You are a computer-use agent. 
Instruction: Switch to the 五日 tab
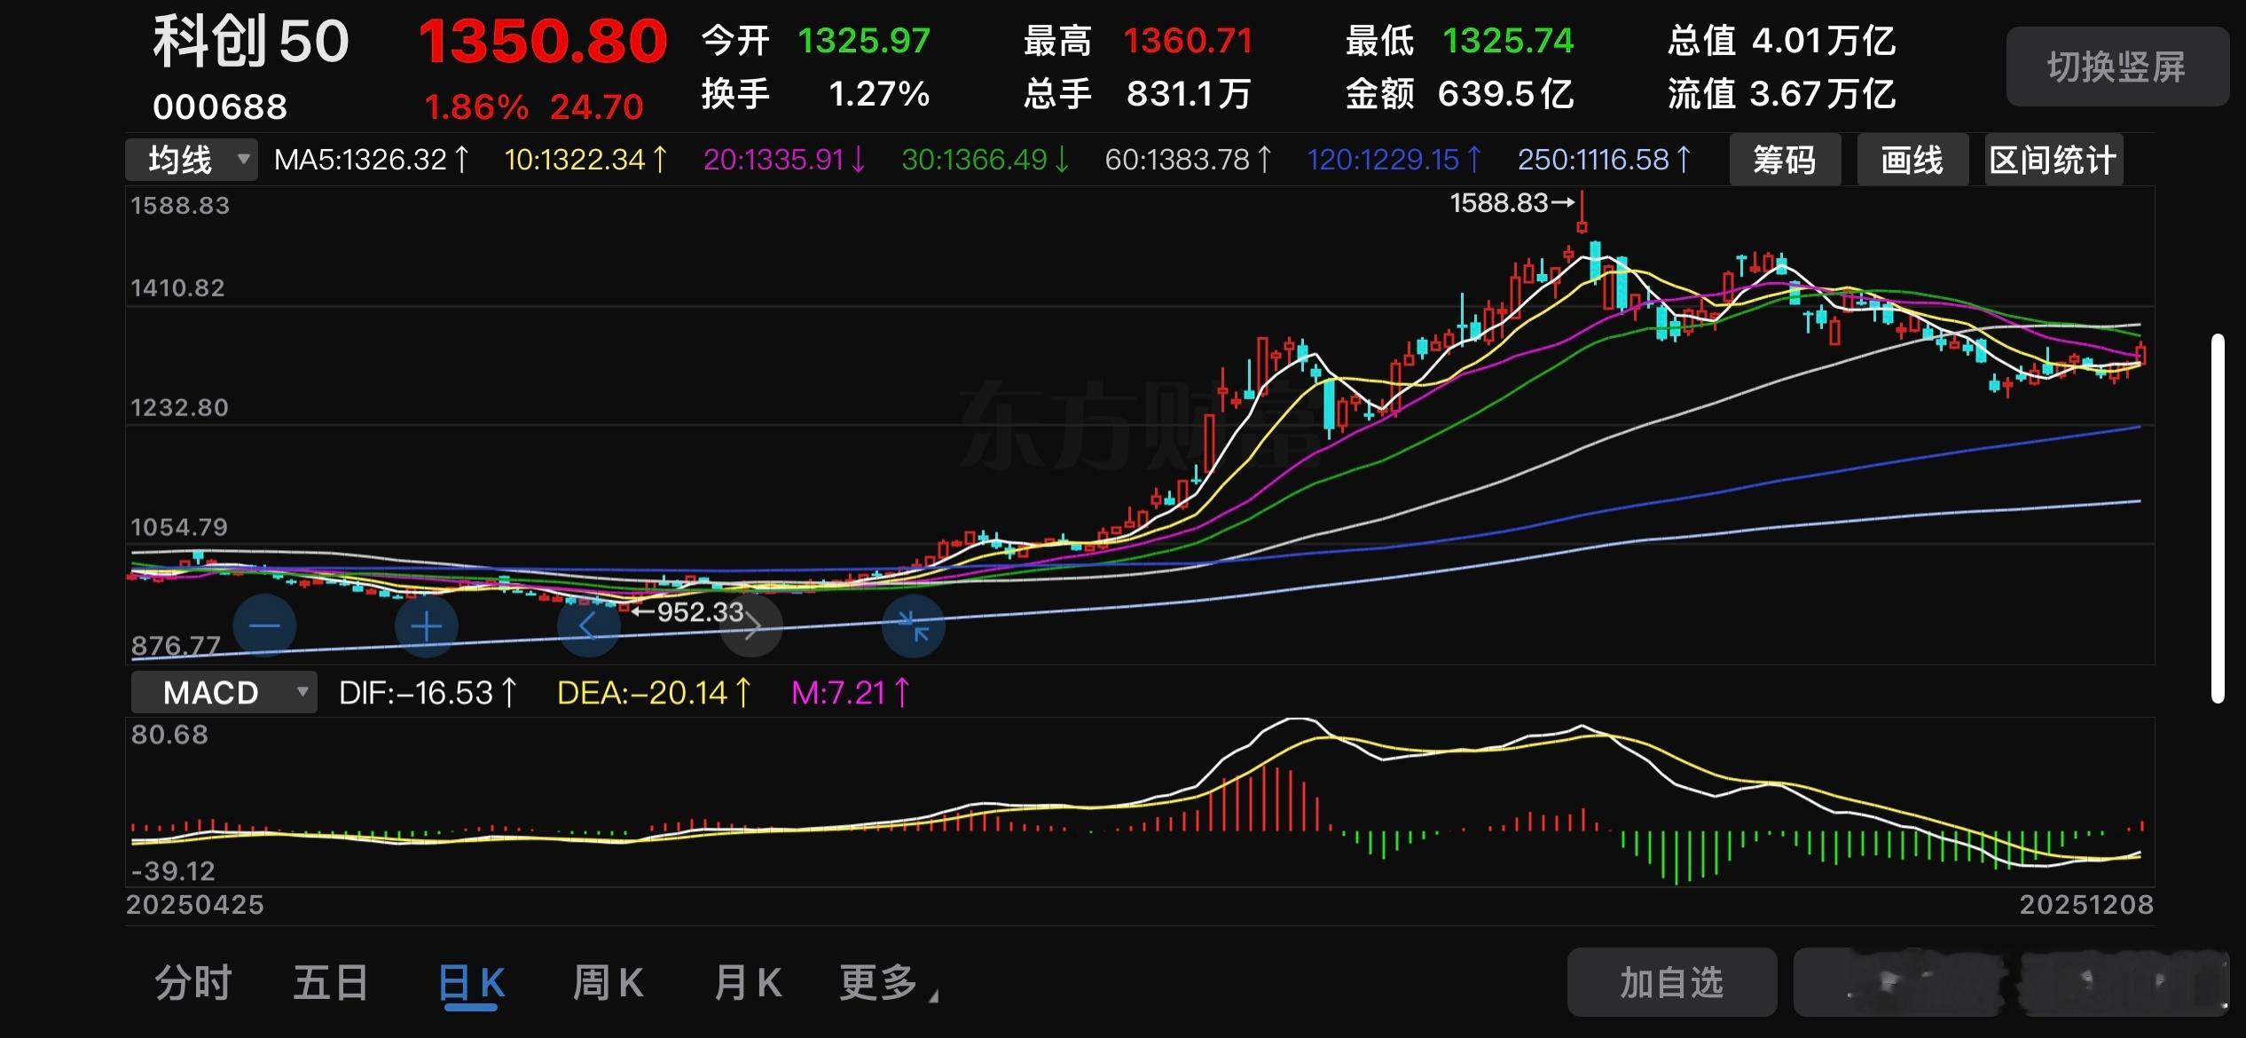click(x=331, y=983)
